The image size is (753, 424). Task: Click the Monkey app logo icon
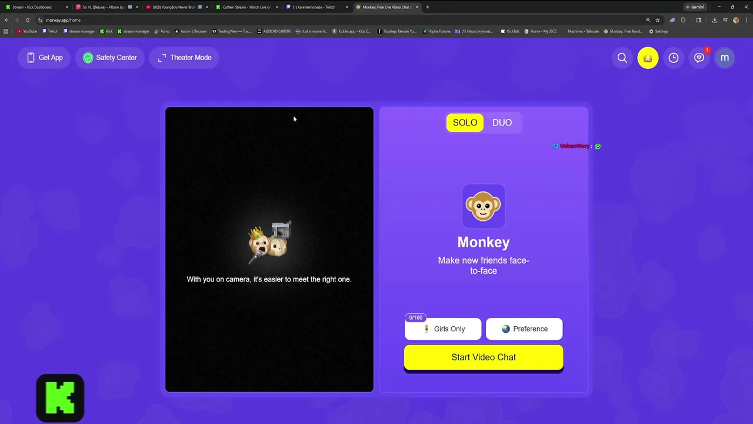click(x=484, y=206)
